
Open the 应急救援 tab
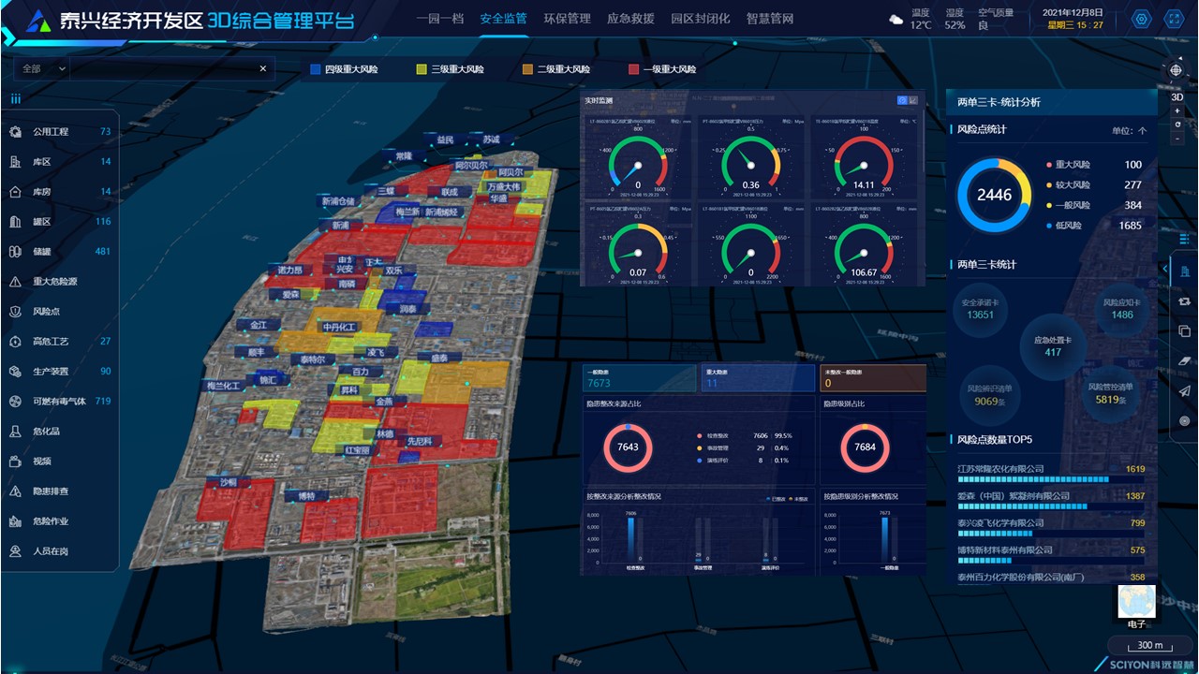(x=630, y=19)
